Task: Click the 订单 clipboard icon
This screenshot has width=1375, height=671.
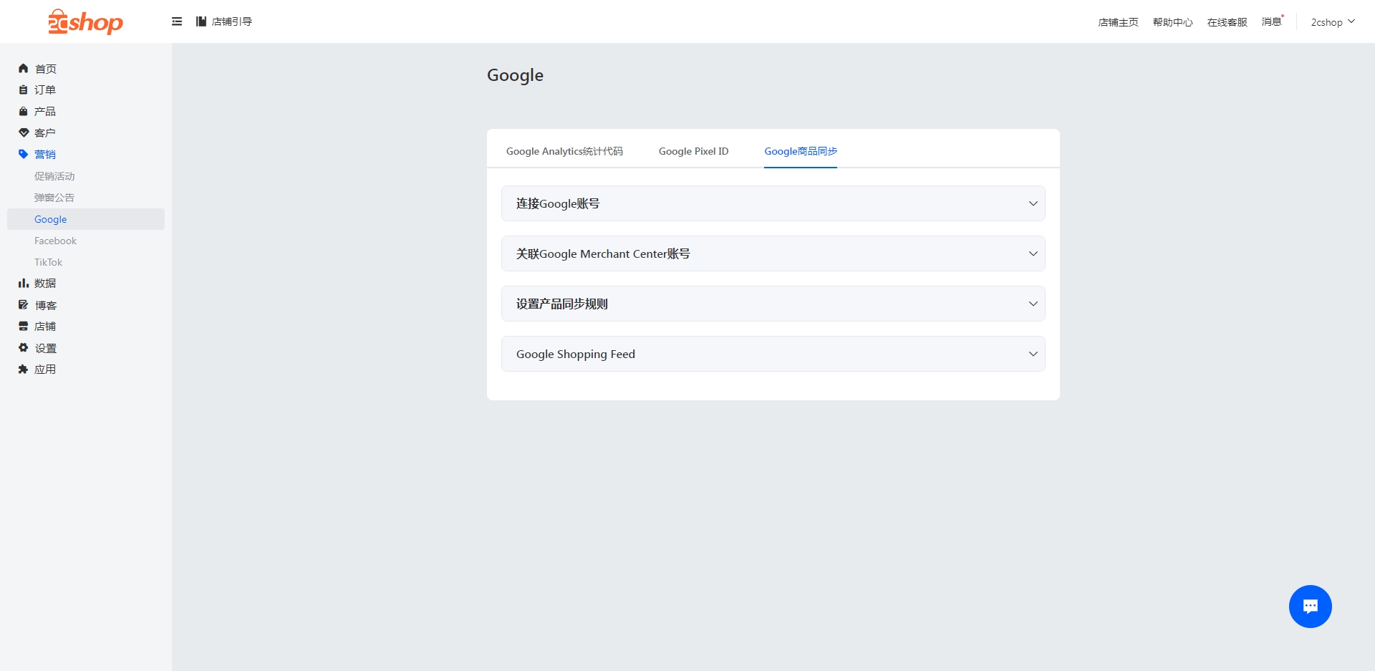Action: click(x=23, y=90)
